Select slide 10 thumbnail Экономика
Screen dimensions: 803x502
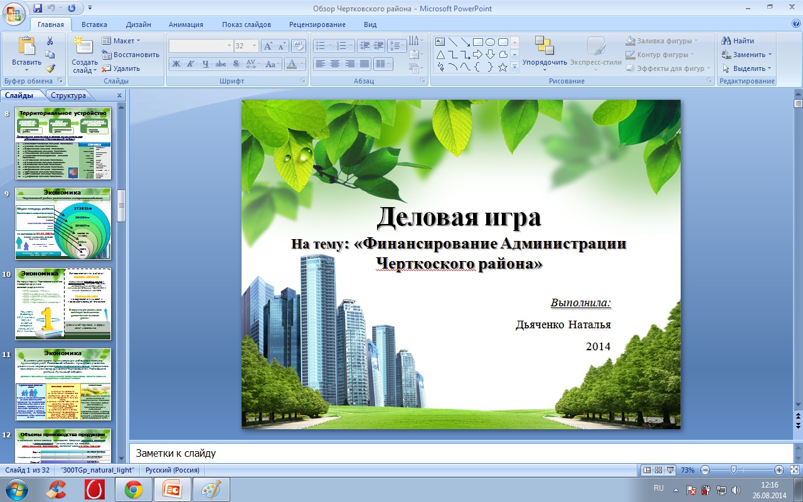[63, 304]
